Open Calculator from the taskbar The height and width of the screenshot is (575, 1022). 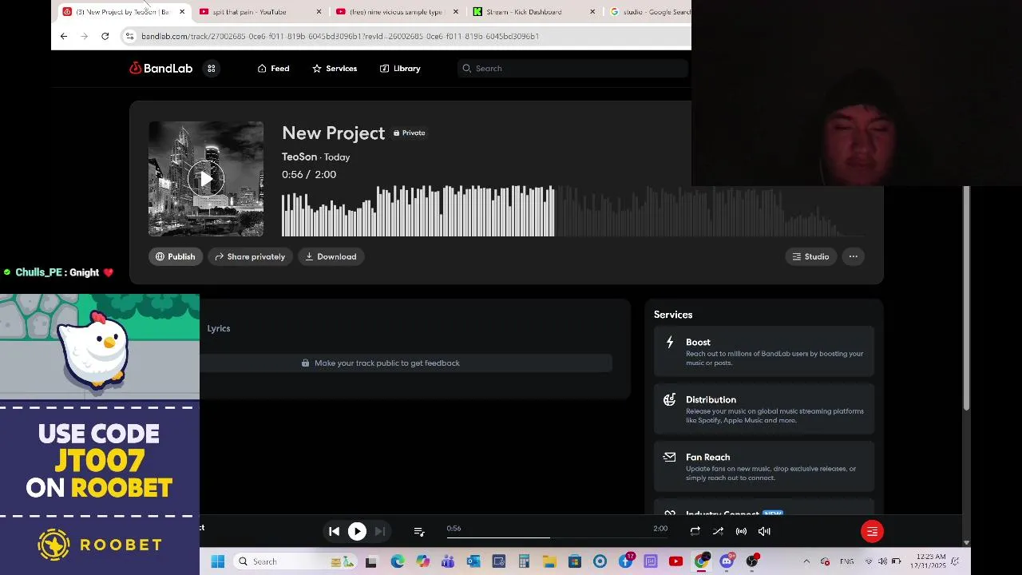click(x=524, y=561)
